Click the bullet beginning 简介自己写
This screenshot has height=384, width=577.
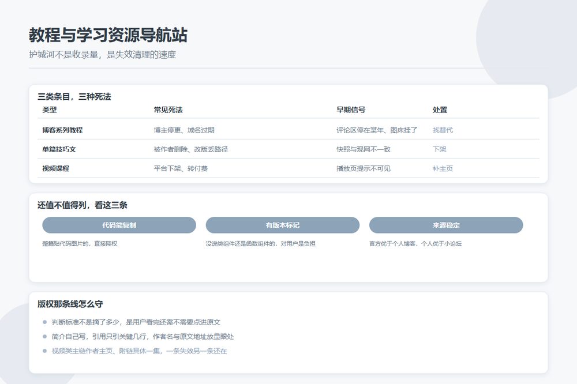[x=143, y=337]
